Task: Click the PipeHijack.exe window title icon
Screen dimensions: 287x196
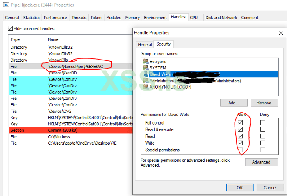Action: (x=6, y=5)
